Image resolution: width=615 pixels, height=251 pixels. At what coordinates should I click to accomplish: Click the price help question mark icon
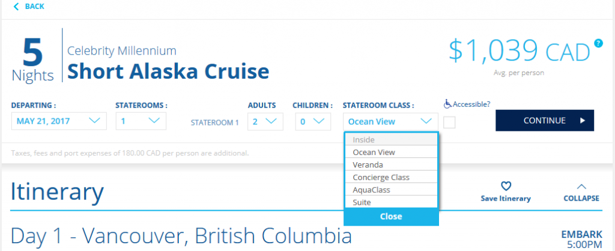pyautogui.click(x=598, y=43)
